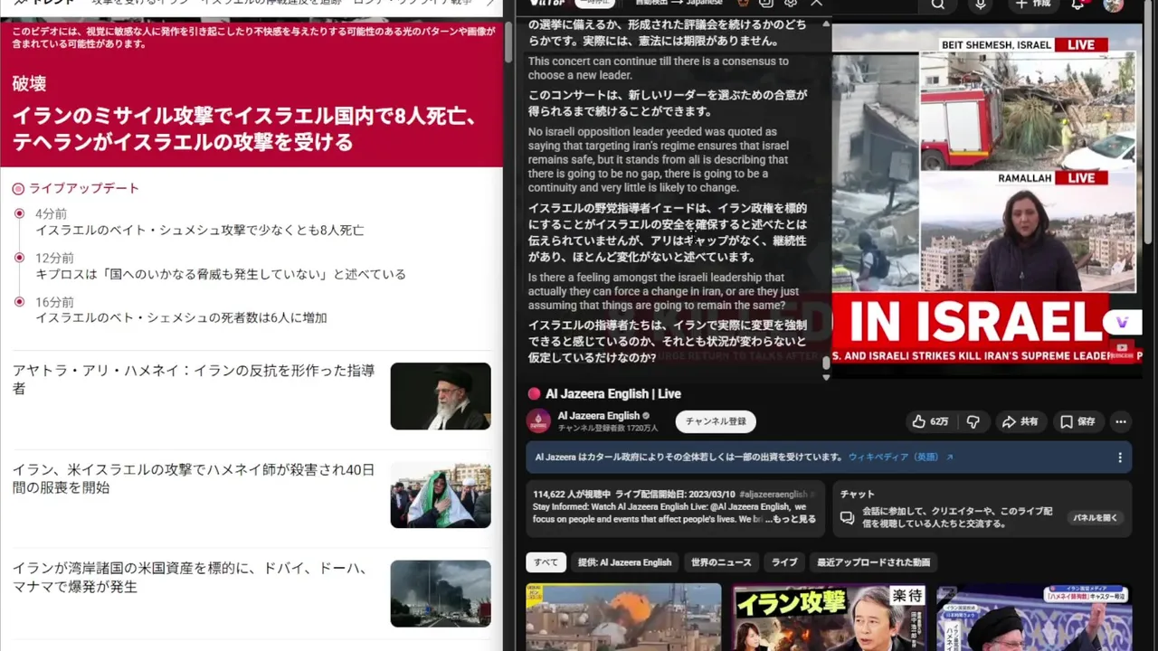Click パネルを開く to open chat

1096,518
